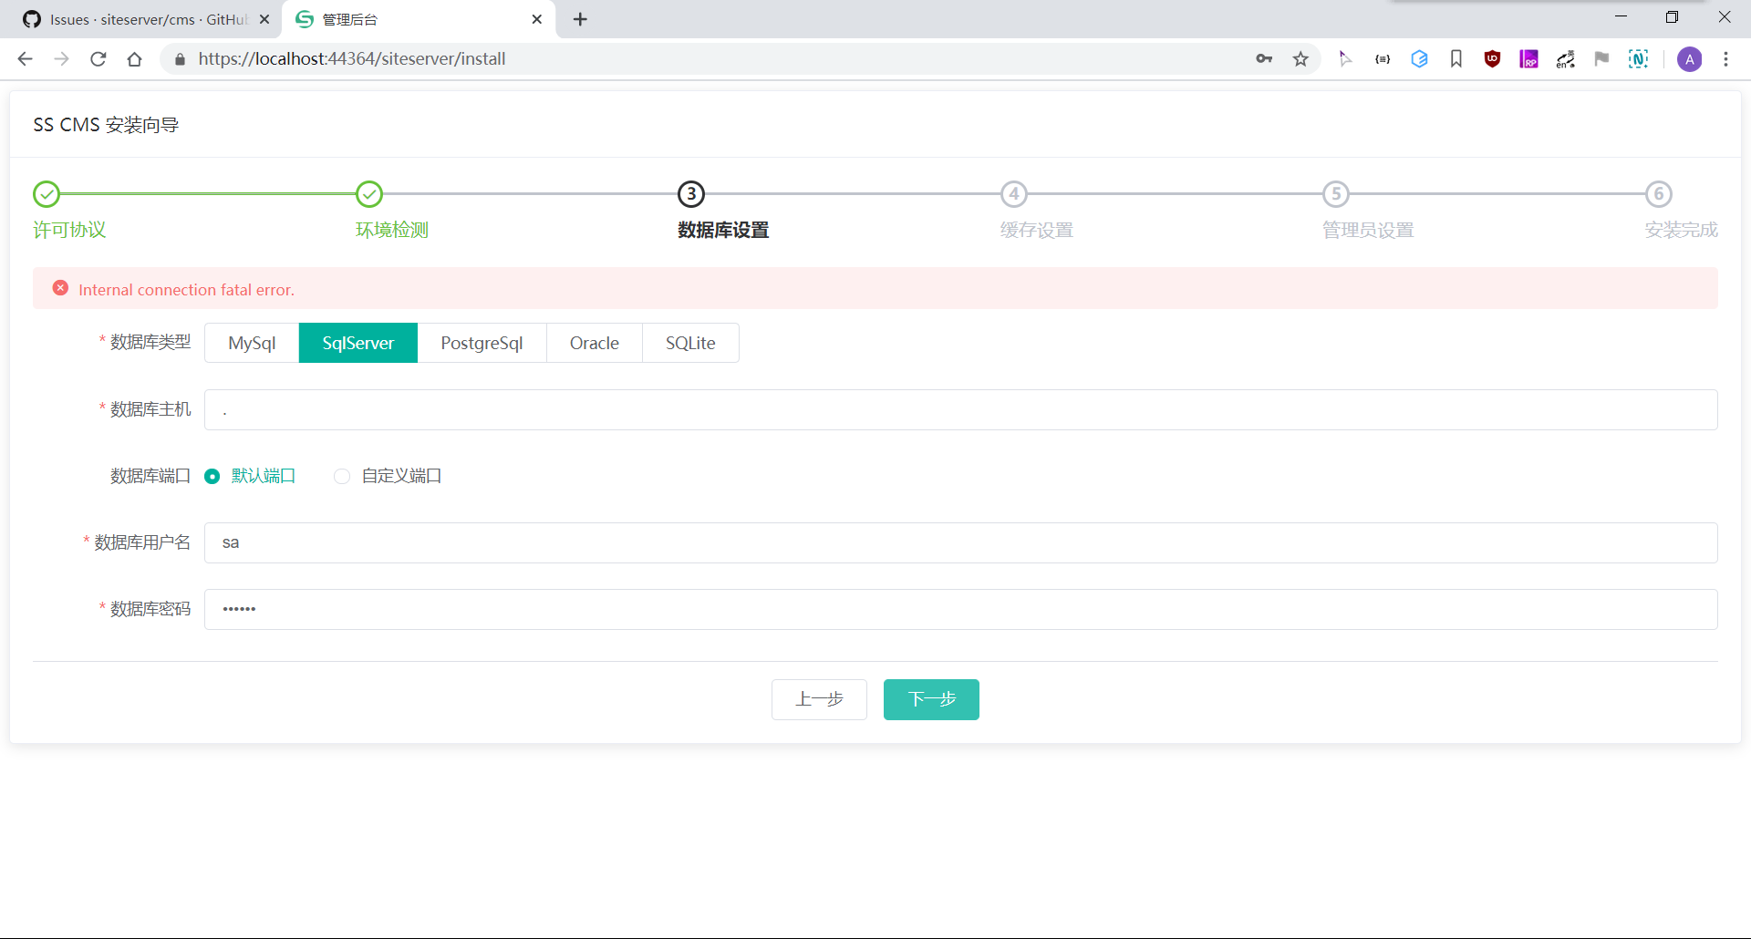
Task: Choose MySql database type
Action: [x=252, y=343]
